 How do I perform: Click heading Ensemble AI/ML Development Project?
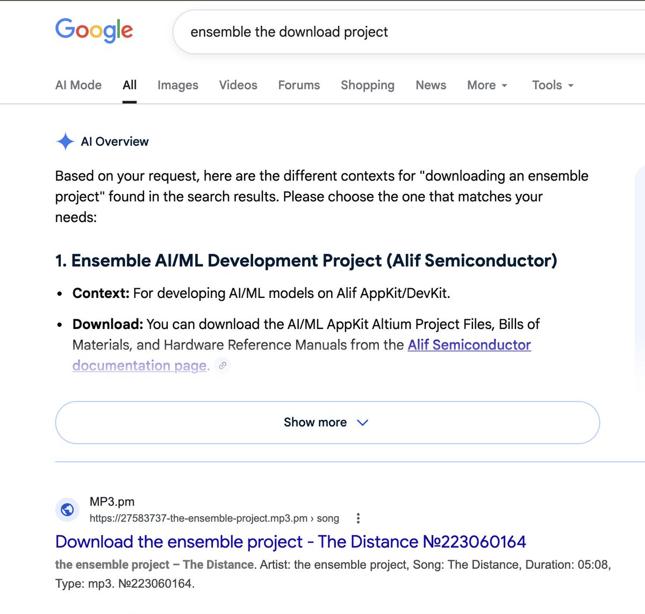(x=306, y=260)
